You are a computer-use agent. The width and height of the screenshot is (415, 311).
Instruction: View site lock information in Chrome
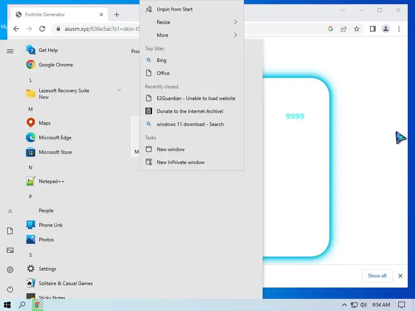point(58,29)
